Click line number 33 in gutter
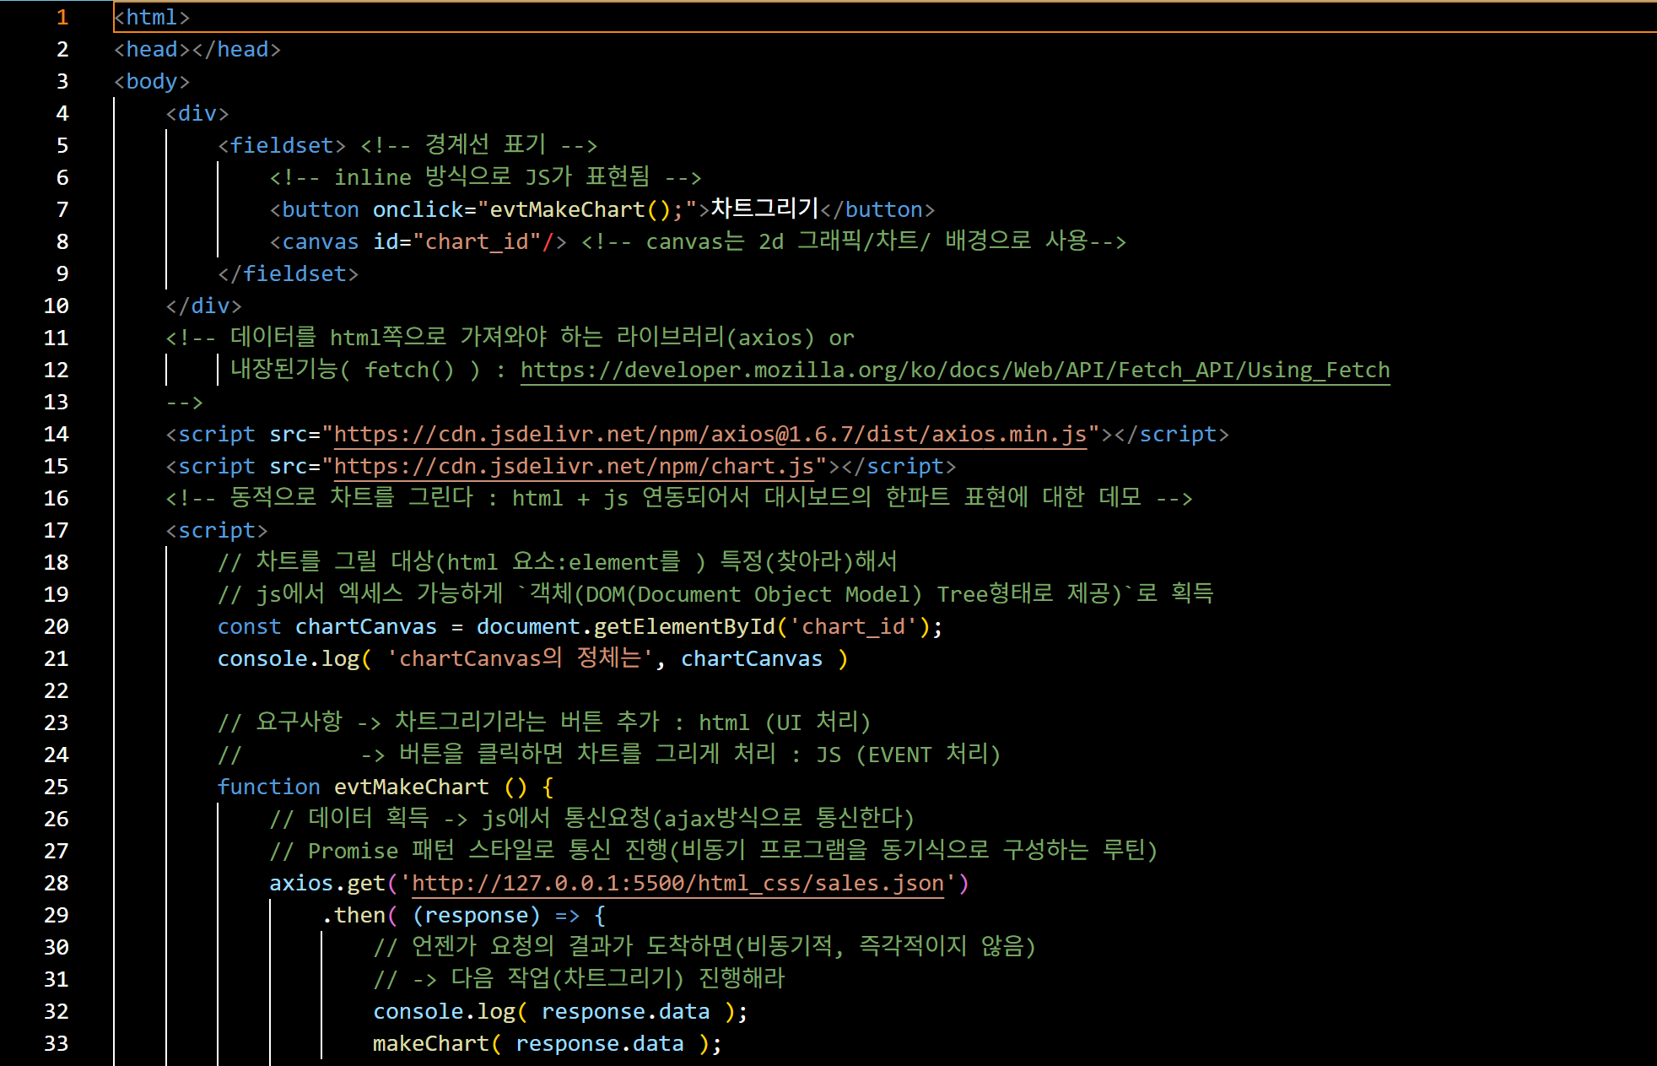 pos(56,1044)
